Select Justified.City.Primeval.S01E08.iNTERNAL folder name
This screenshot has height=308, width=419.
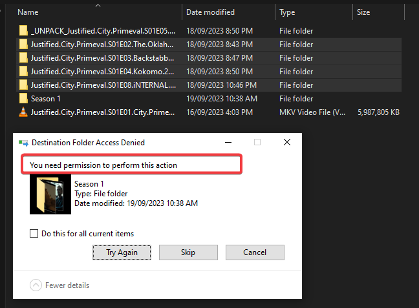[x=103, y=85]
